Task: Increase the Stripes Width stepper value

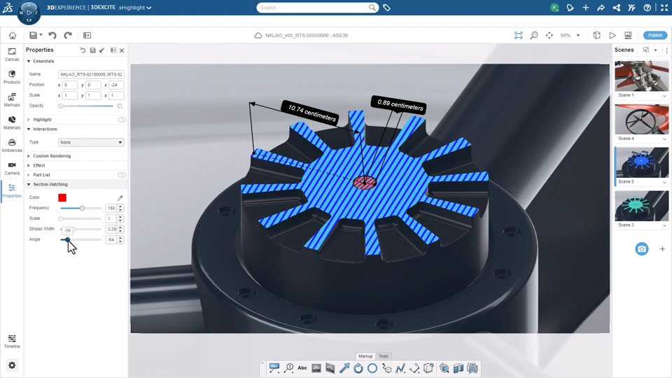Action: coord(120,227)
